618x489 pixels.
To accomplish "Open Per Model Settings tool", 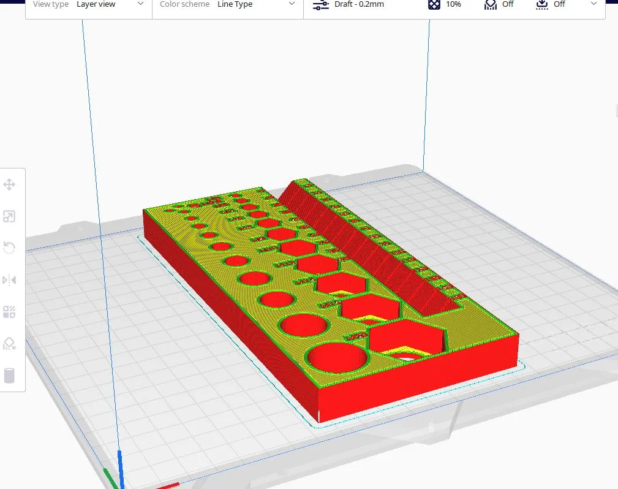I will point(9,312).
